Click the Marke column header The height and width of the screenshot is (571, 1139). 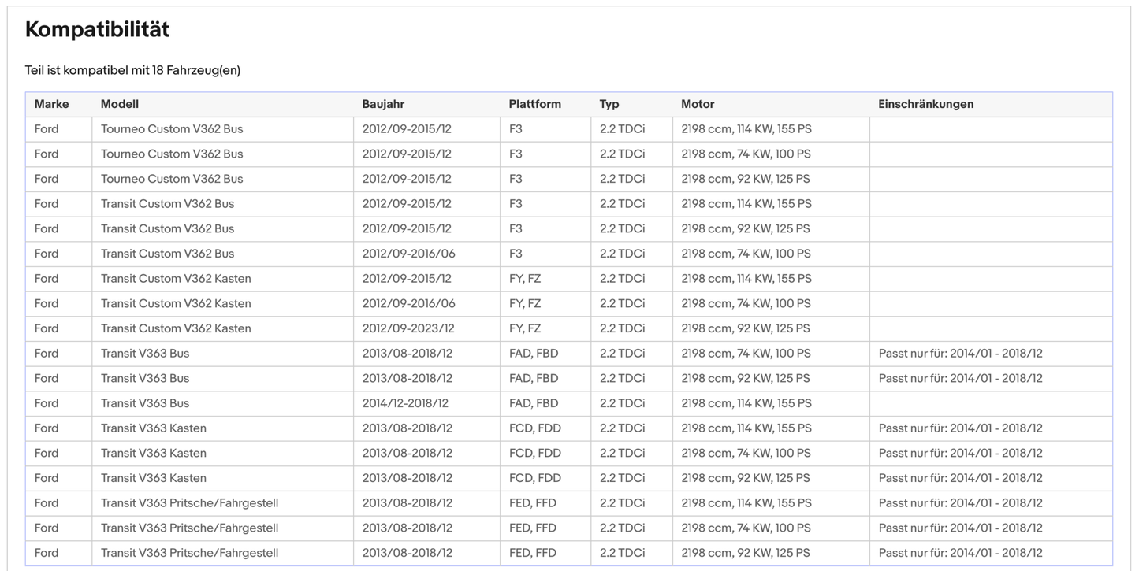point(51,104)
